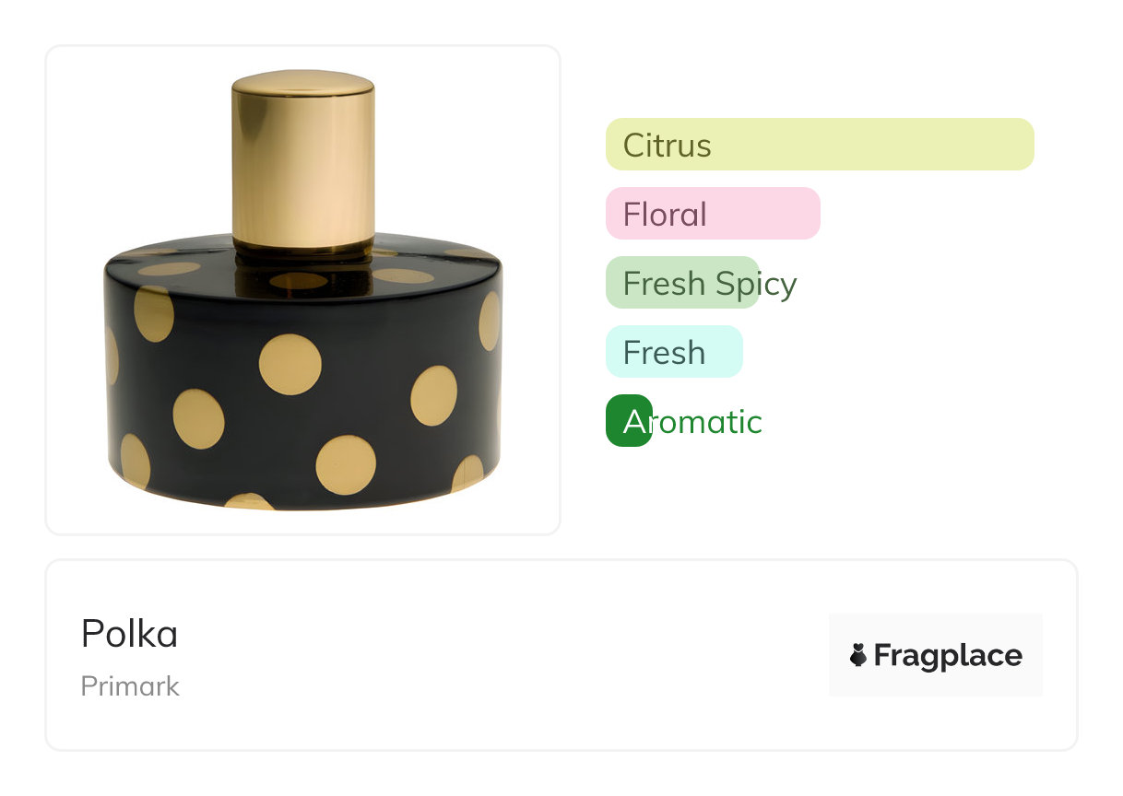Click the large gold dot at bottle center
The image size is (1123, 796).
[x=290, y=365]
